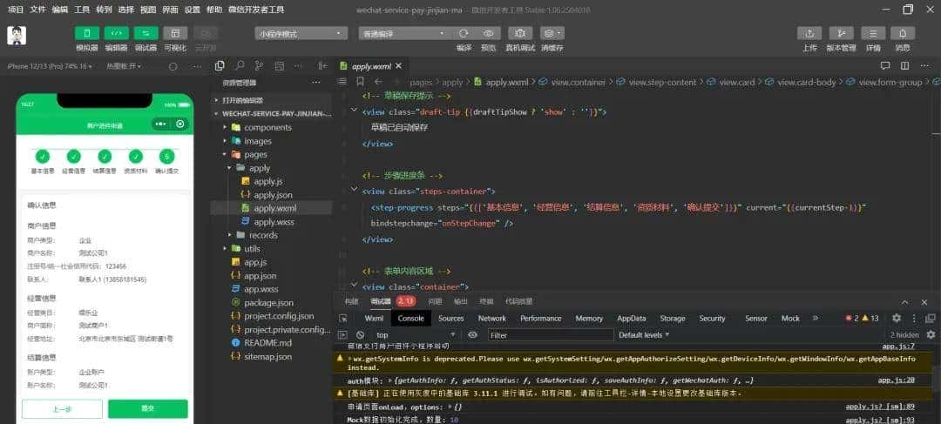Click the clear console icon
941x424 pixels.
(x=360, y=335)
